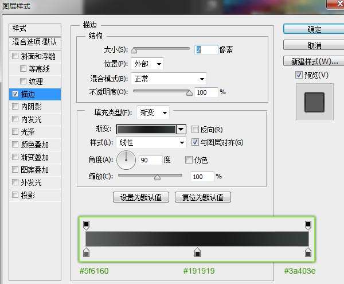This screenshot has width=344, height=284.
Task: Click the 角度 value field showing 90
Action: (x=150, y=160)
